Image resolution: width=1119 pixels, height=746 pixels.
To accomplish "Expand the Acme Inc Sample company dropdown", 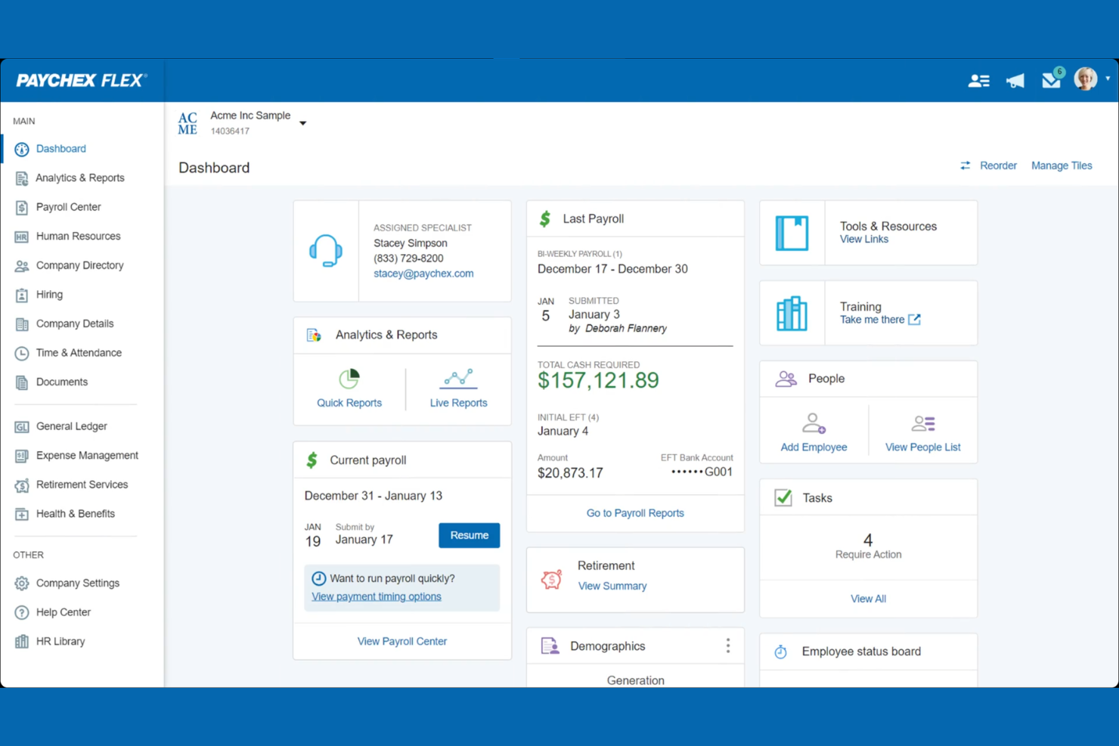I will [302, 123].
